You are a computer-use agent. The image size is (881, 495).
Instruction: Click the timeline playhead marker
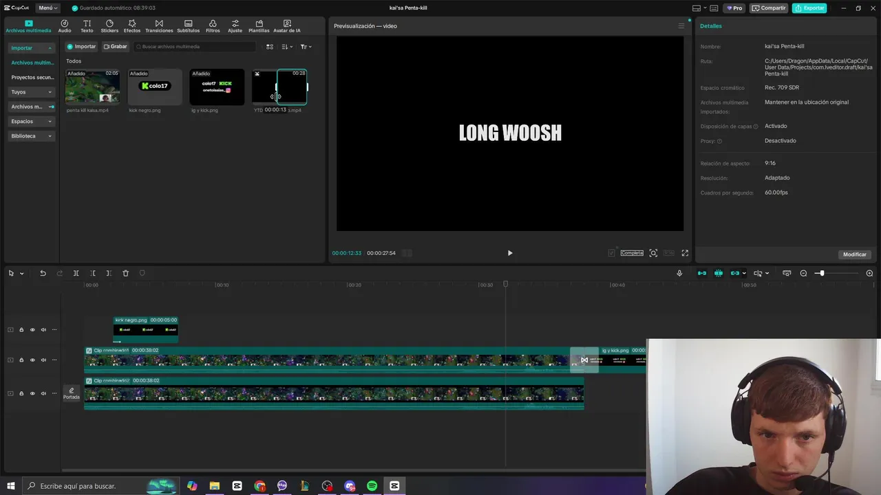click(x=505, y=284)
